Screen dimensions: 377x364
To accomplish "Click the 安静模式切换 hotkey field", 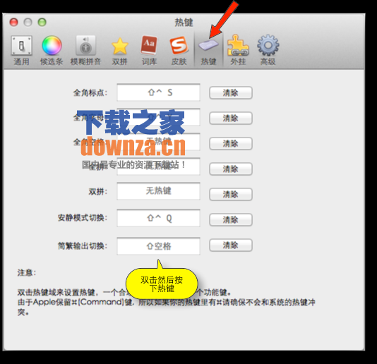I will [158, 218].
